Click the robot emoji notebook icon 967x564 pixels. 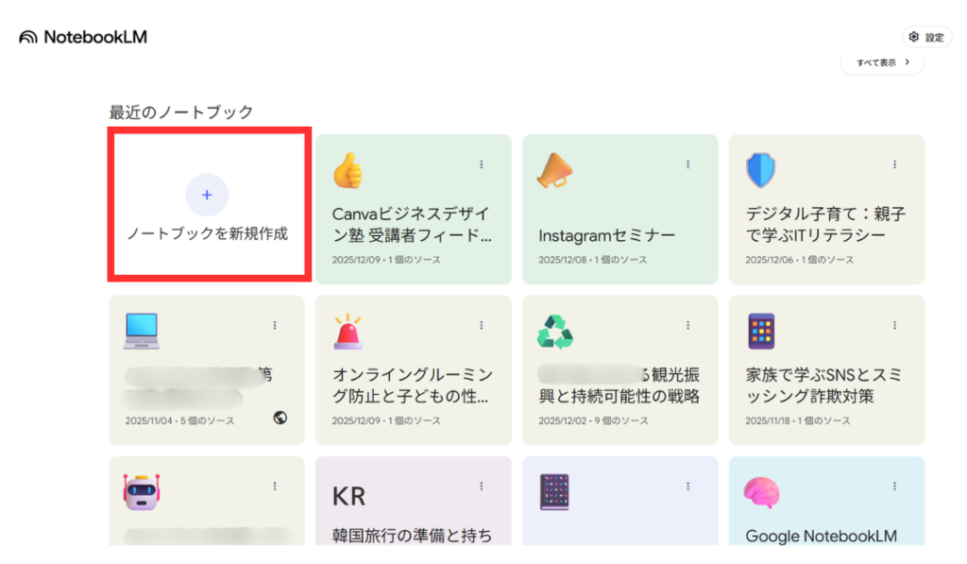click(141, 492)
